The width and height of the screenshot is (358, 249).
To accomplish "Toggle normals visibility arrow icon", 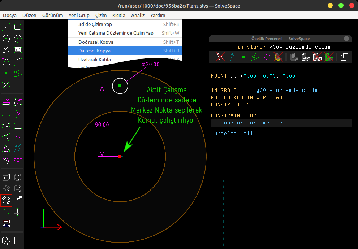I will point(232,57).
